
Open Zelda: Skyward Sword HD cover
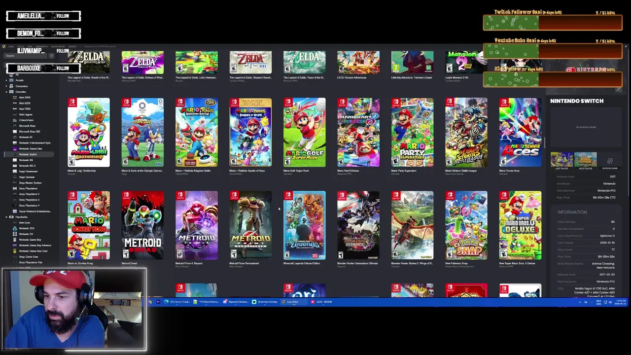point(250,63)
